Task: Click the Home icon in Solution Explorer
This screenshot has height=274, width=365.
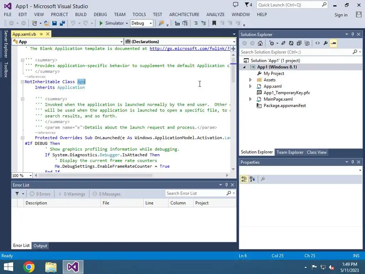Action: tap(260, 43)
